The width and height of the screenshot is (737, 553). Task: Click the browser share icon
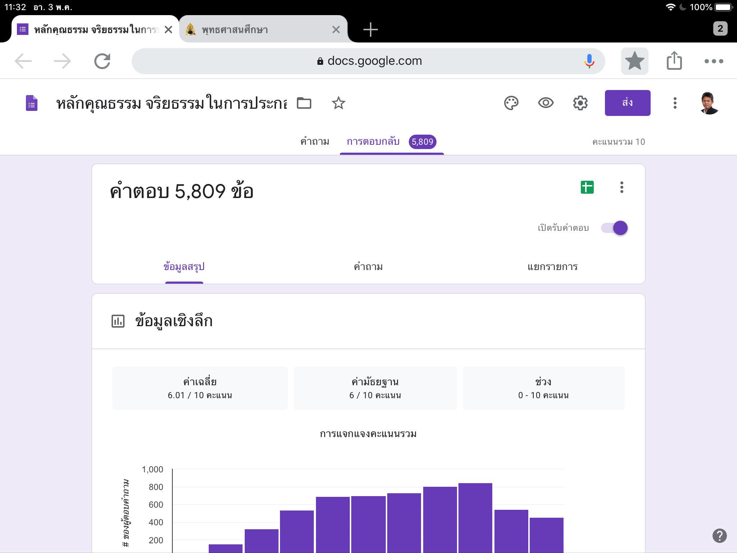[674, 61]
